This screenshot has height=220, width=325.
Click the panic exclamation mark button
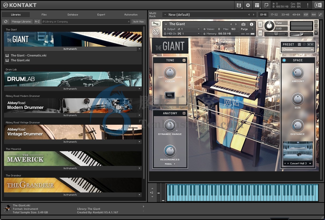click(x=308, y=5)
